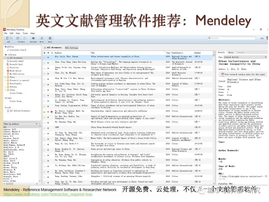Open the Recently Added list
This screenshot has width=269, height=202.
pyautogui.click(x=15, y=61)
